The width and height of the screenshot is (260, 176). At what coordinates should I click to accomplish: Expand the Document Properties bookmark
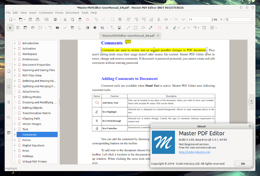[15, 65]
